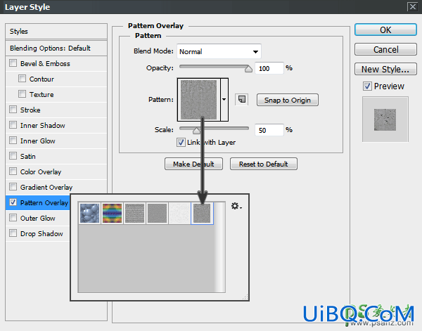Viewport: 422px width, 331px height.
Task: Click the Cancel button
Action: [385, 49]
